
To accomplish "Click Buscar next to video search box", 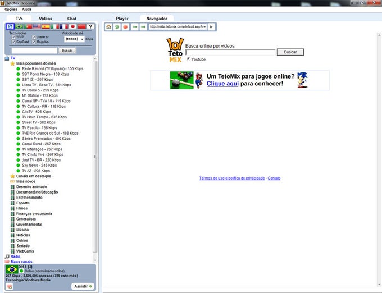I will 290,52.
